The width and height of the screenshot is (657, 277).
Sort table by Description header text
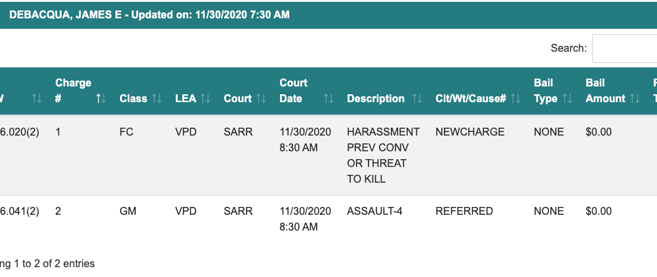pyautogui.click(x=376, y=99)
